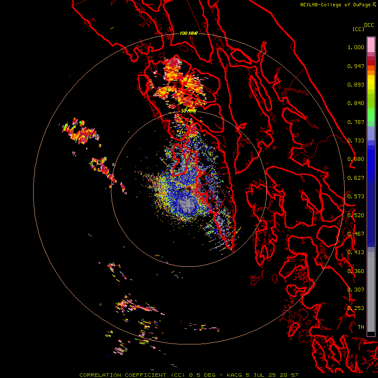Click the bright green color bar segment

point(371,115)
